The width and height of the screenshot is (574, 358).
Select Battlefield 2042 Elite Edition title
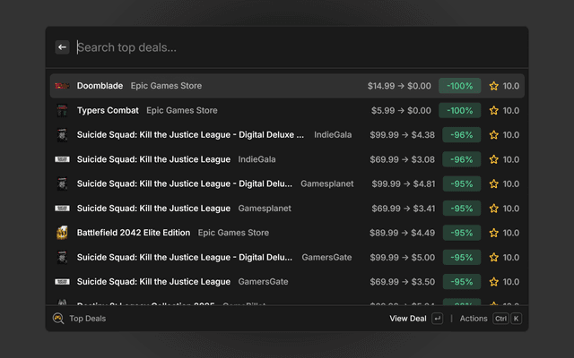click(134, 233)
